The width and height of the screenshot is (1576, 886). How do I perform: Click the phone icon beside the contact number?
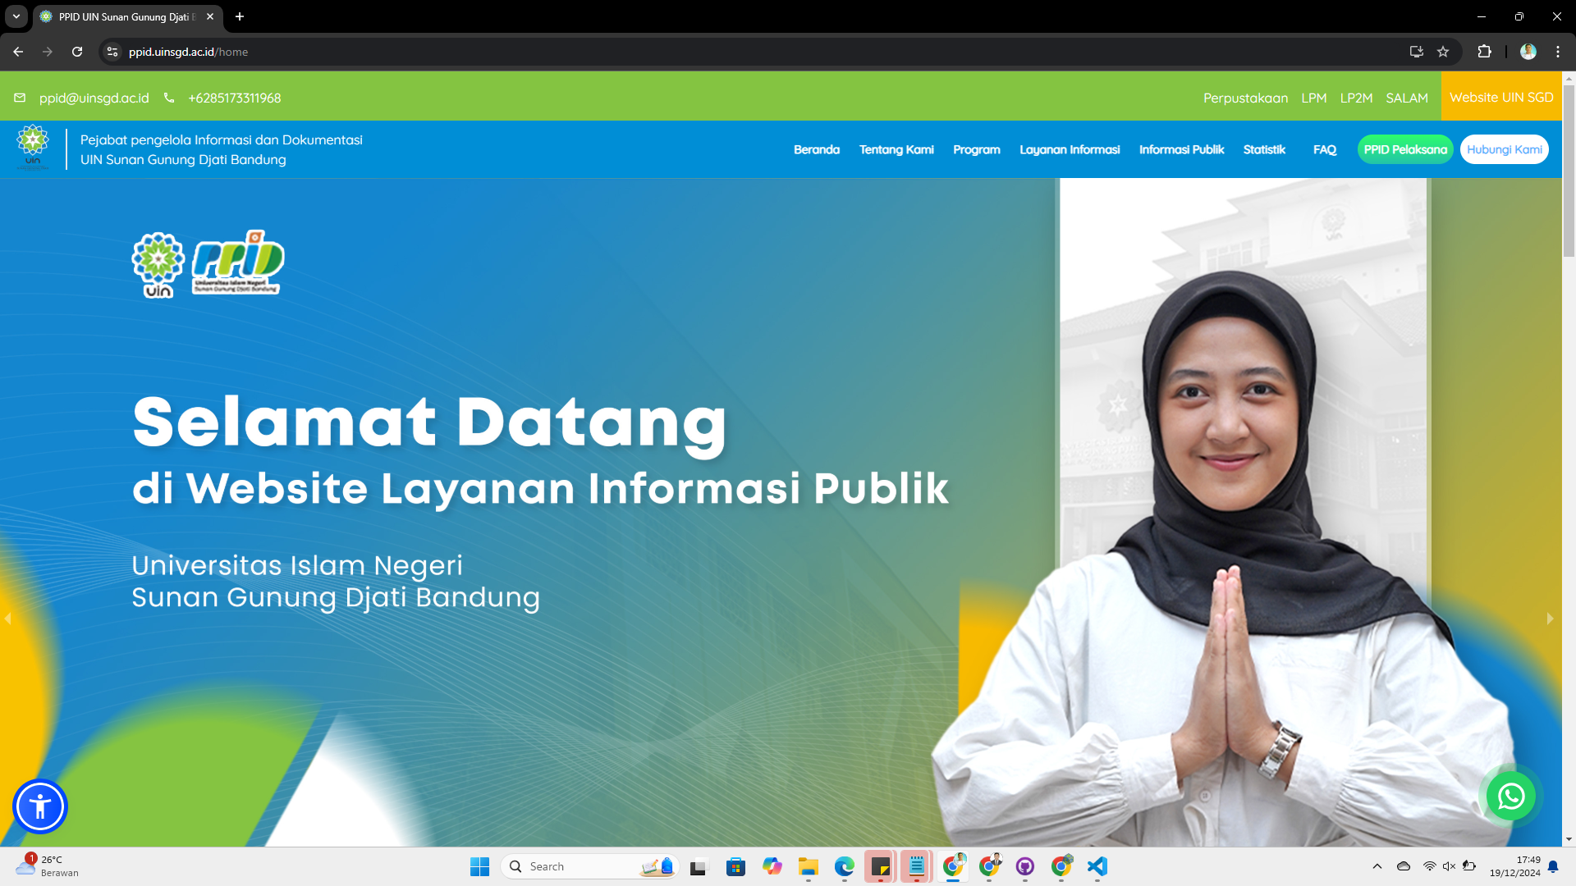169,98
